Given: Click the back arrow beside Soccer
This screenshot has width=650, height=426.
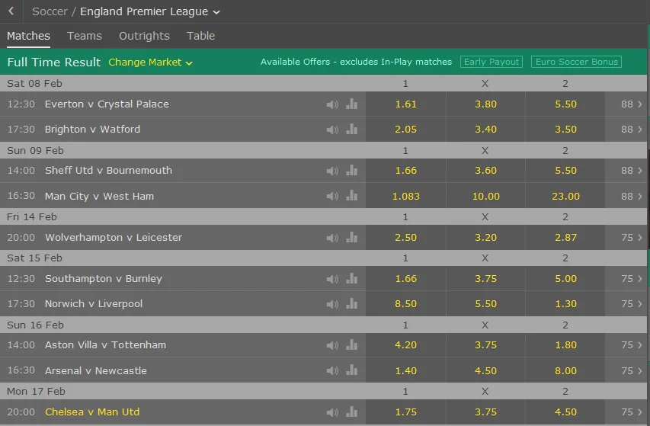Looking at the screenshot, I should 11,11.
